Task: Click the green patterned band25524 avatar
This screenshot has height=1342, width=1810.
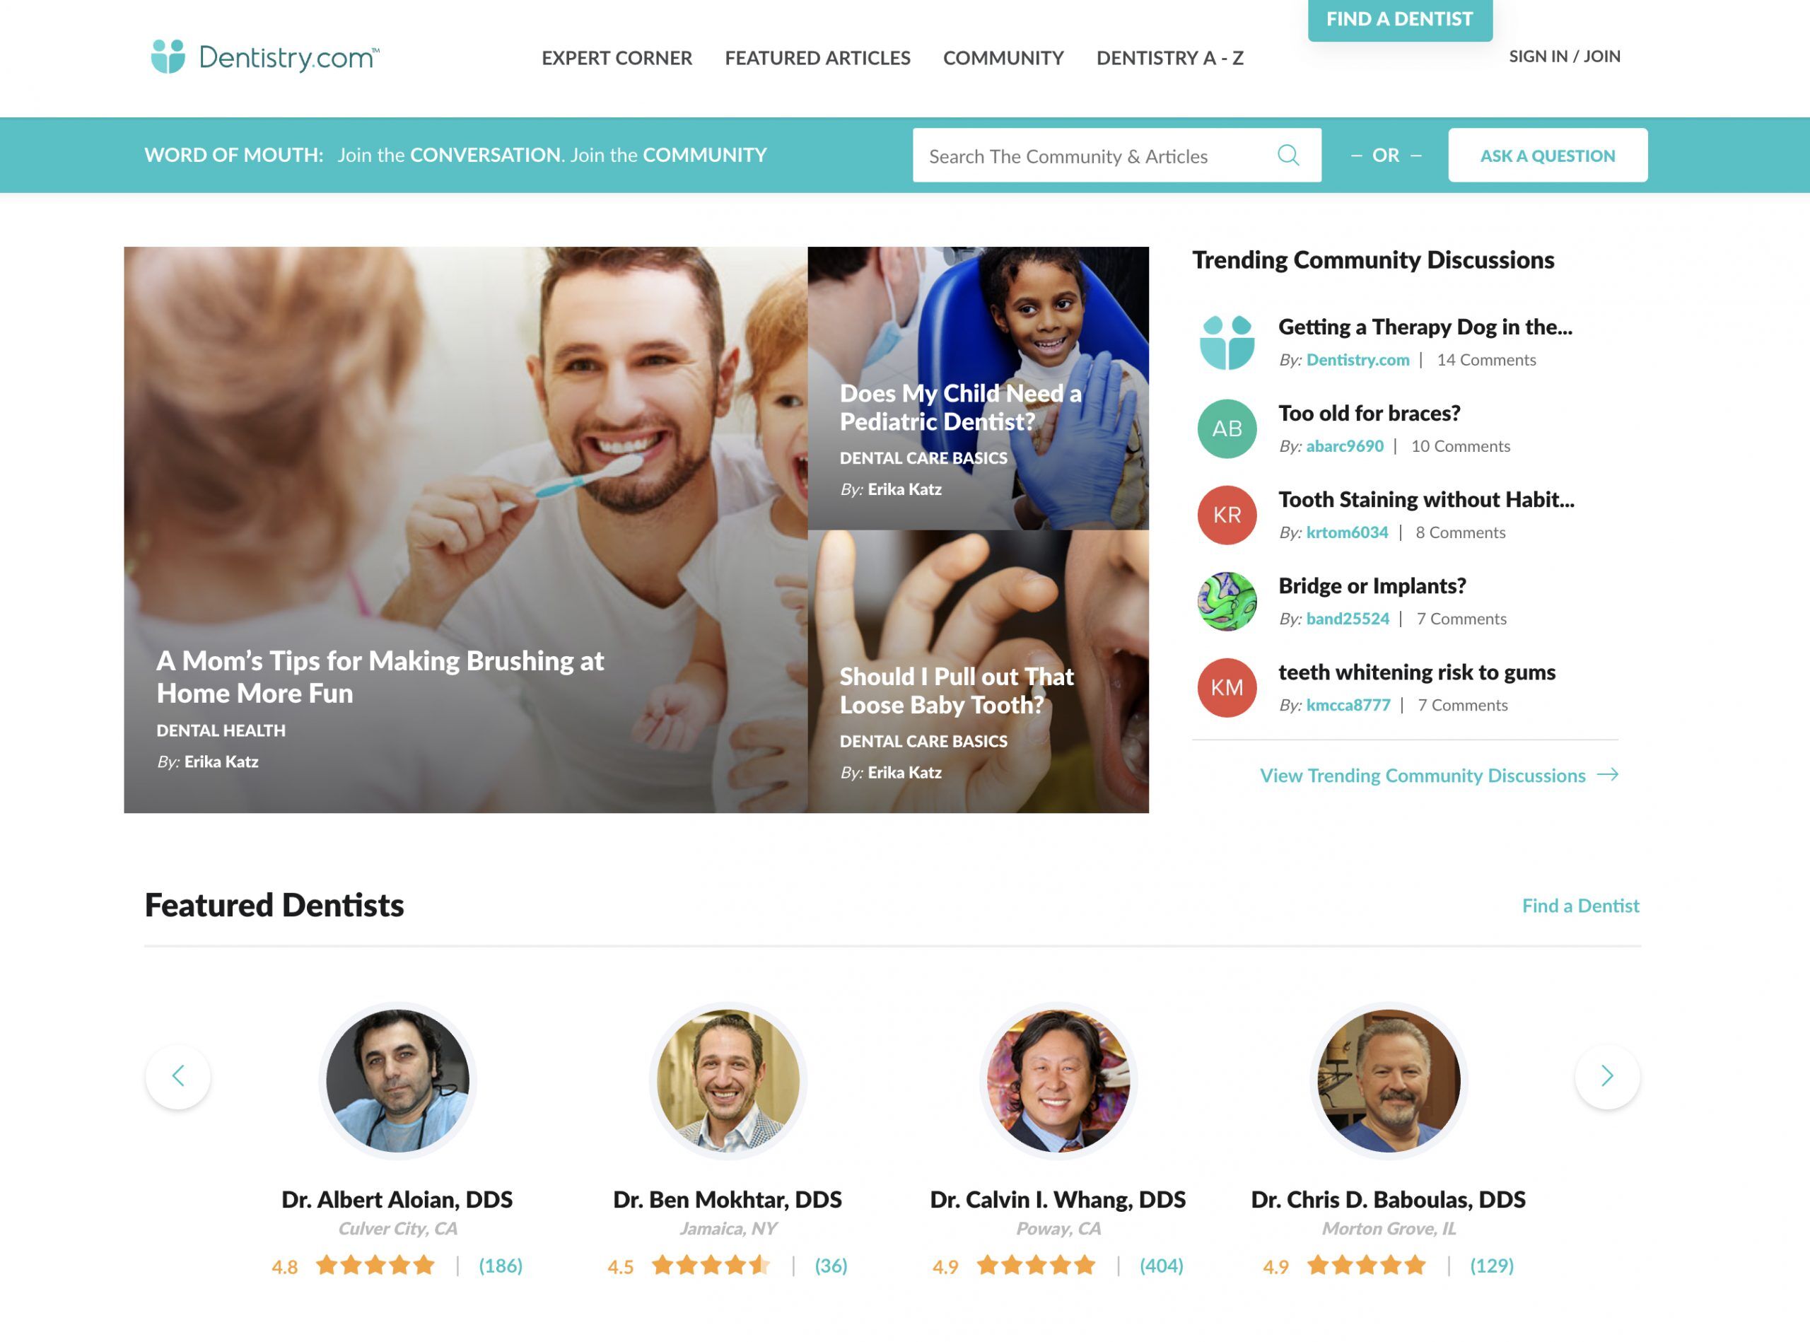Action: (1227, 601)
